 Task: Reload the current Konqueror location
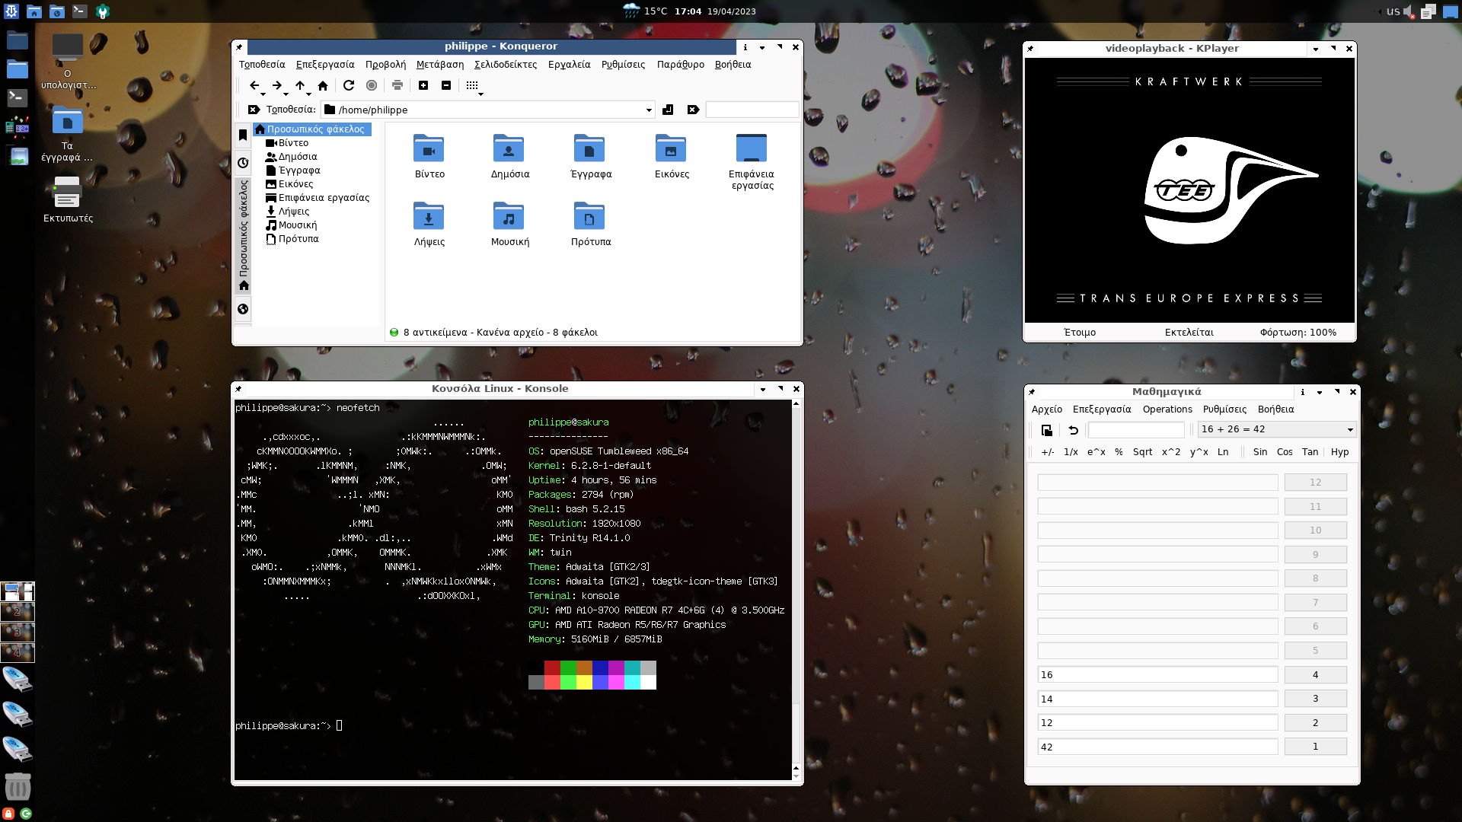[x=349, y=85]
